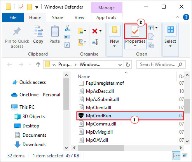Click the Edit icon in Open group

click(151, 37)
